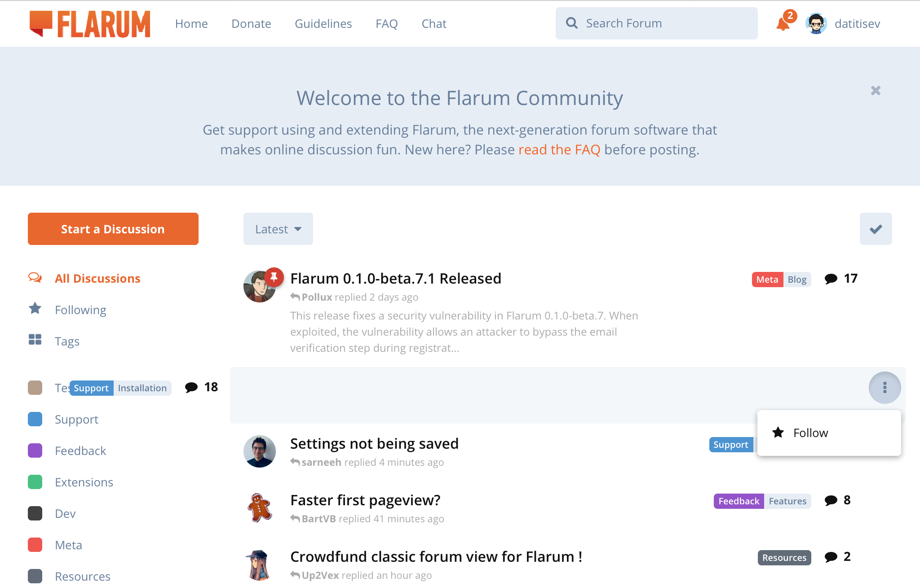Open 'Flarum 0.1.0-beta.7.1 Released' discussion
This screenshot has width=920, height=586.
396,279
